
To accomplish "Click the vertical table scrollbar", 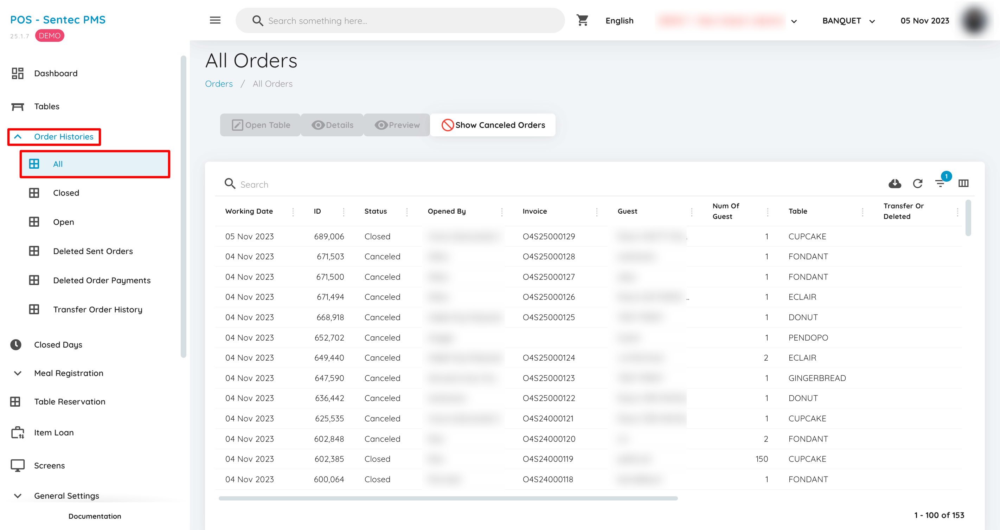I will click(x=969, y=218).
